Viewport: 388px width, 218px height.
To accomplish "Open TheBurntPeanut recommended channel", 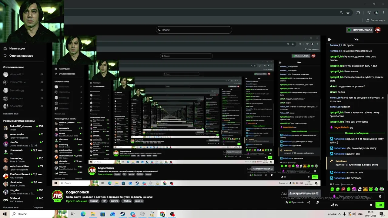I will (x=23, y=176).
